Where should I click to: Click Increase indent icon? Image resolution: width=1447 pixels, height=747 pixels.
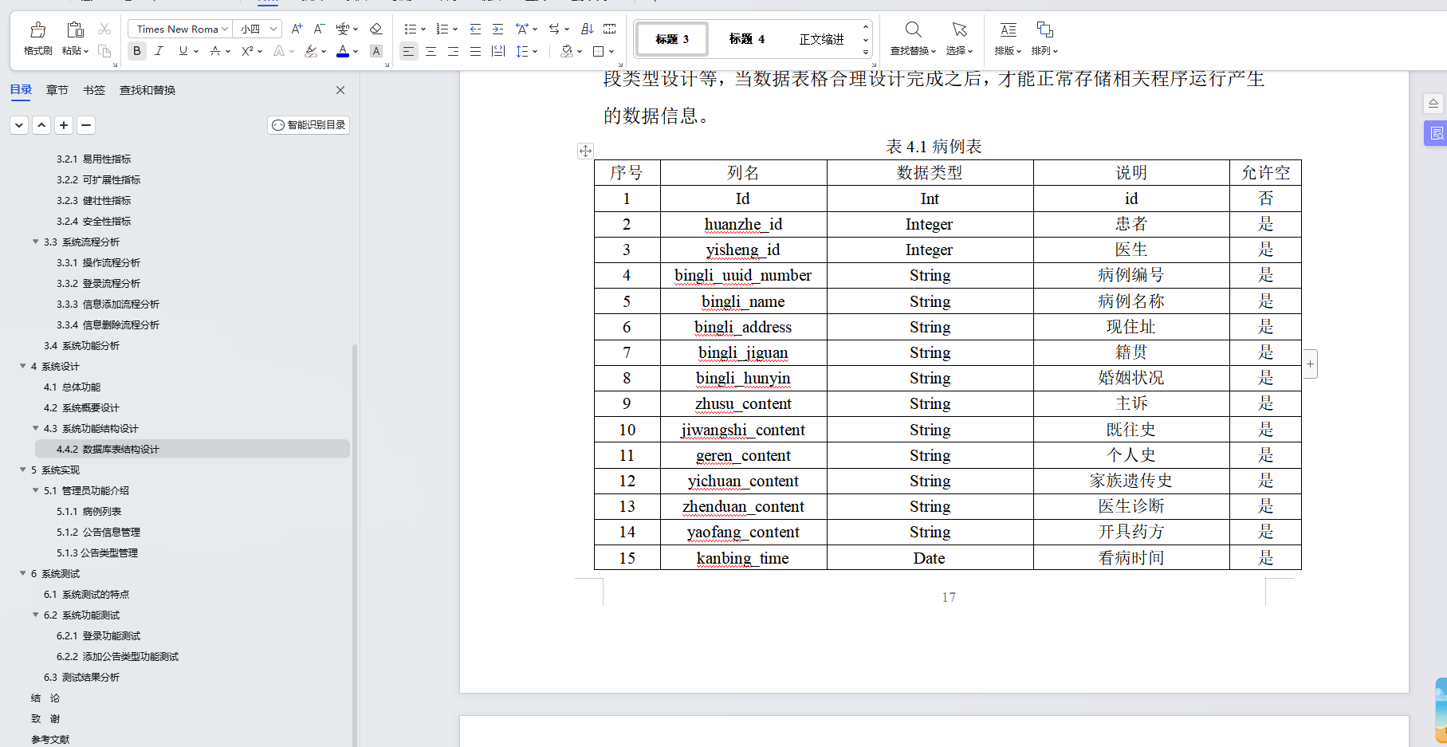point(497,29)
